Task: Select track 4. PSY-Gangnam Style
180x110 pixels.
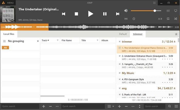Action: point(147,81)
